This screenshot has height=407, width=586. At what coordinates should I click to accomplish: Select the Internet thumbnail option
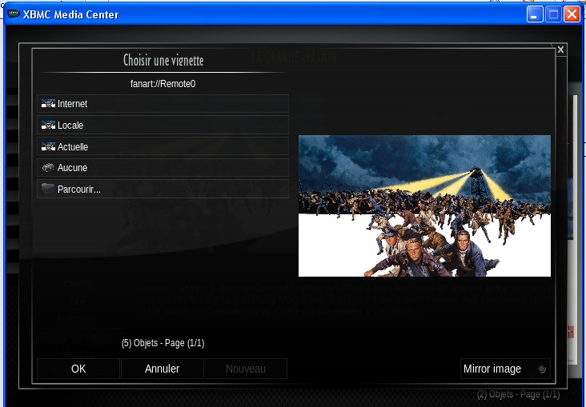coord(163,104)
